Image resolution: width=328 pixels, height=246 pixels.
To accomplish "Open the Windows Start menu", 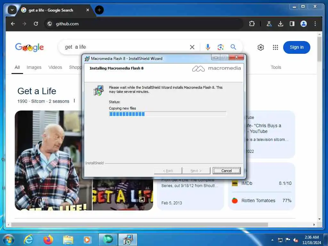I will coord(8,240).
